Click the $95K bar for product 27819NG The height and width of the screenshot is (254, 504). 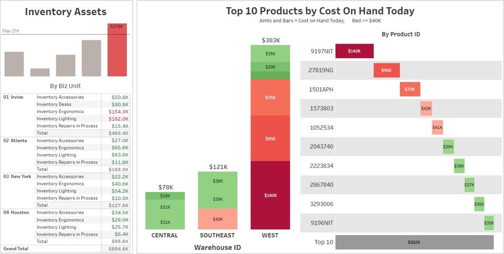[x=386, y=70]
